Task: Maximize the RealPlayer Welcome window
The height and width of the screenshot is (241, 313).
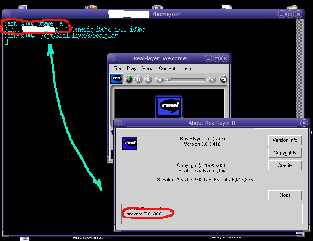Action: coord(217,58)
